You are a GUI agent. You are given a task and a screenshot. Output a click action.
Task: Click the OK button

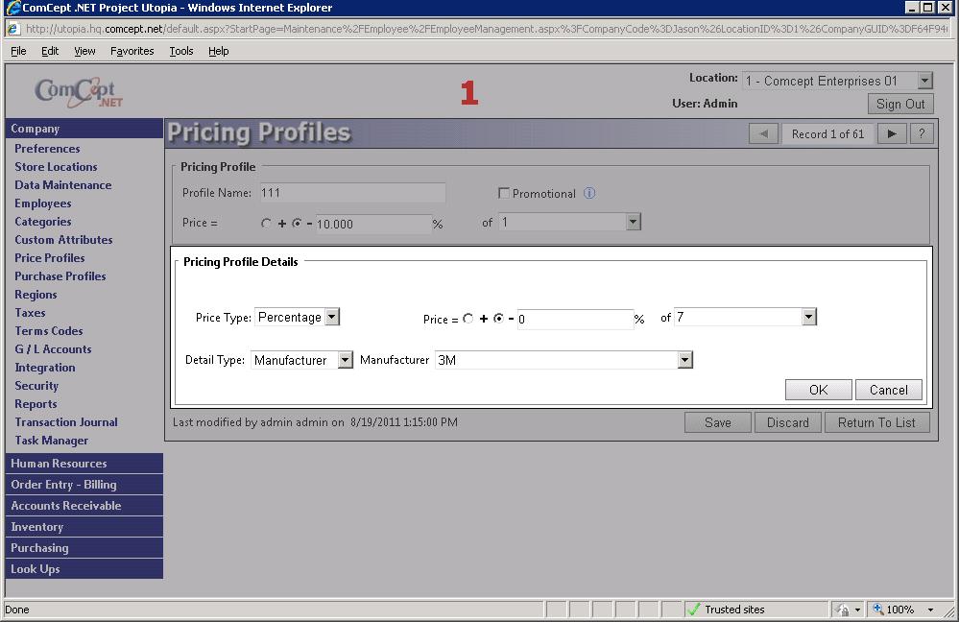818,390
